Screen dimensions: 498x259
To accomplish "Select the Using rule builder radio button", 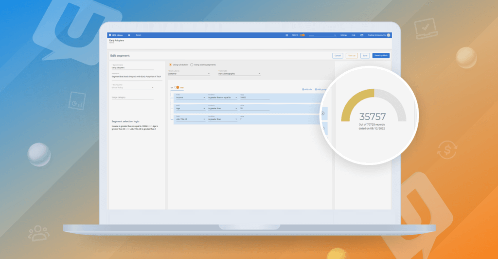I will tap(170, 65).
